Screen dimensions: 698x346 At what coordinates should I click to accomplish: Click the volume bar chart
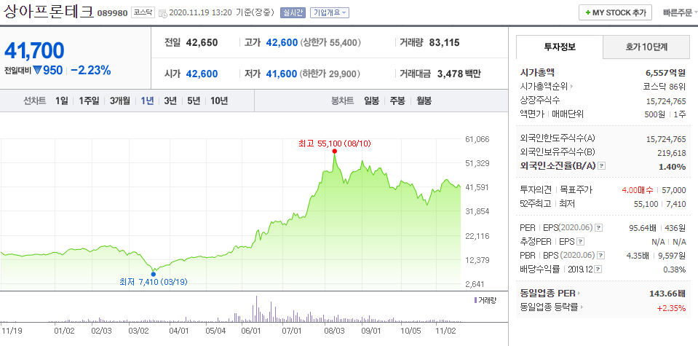[231, 309]
